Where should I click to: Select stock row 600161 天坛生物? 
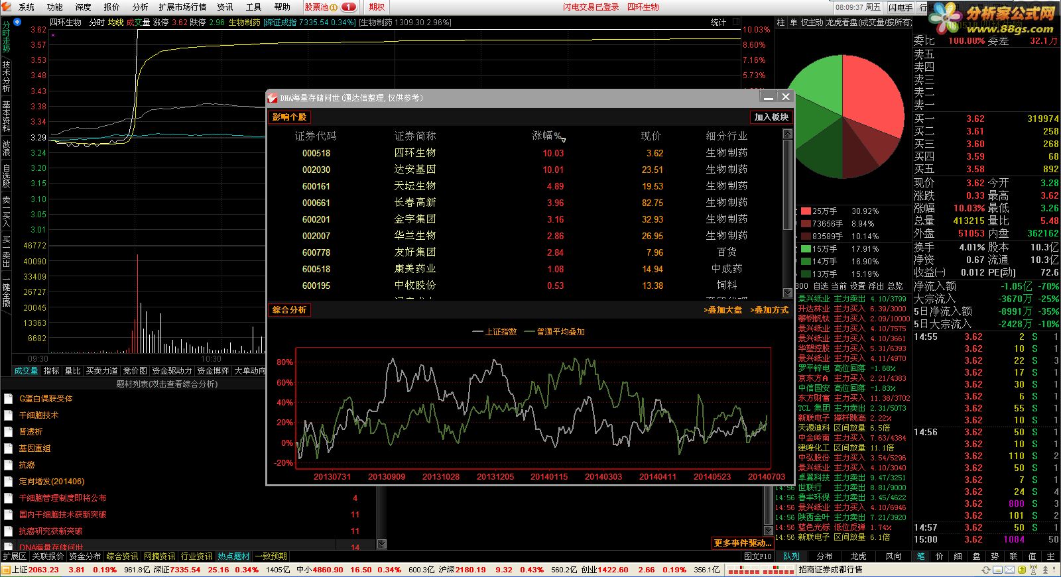(525, 186)
